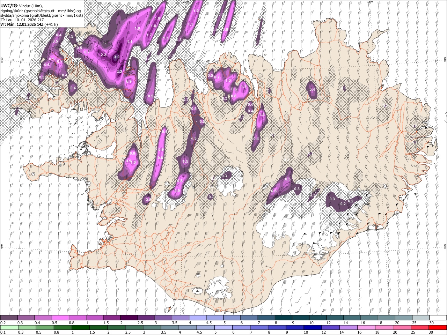Click the 'slydda/snjókoma' description line
Screen dimensions: 447x335
(42, 15)
